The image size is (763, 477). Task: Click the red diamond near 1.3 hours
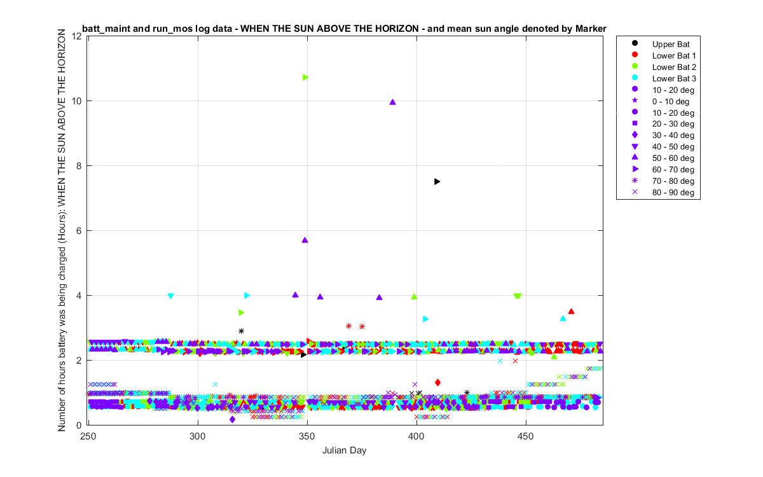[x=437, y=382]
